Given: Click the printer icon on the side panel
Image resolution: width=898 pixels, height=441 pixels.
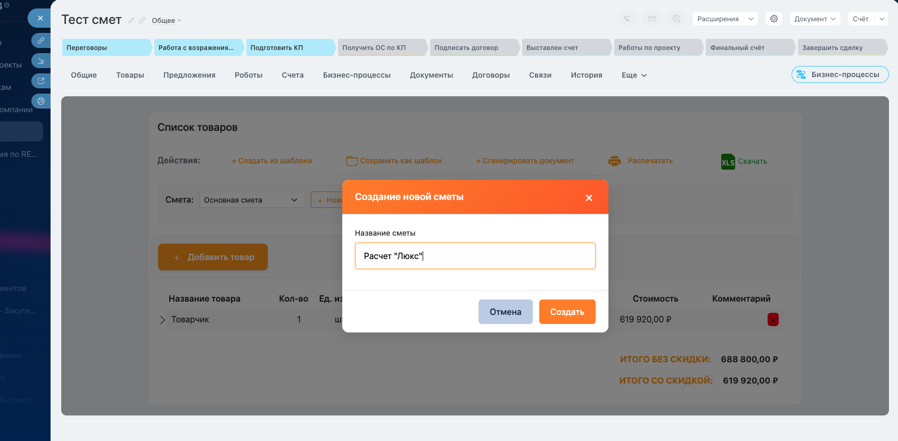Looking at the screenshot, I should 41,101.
